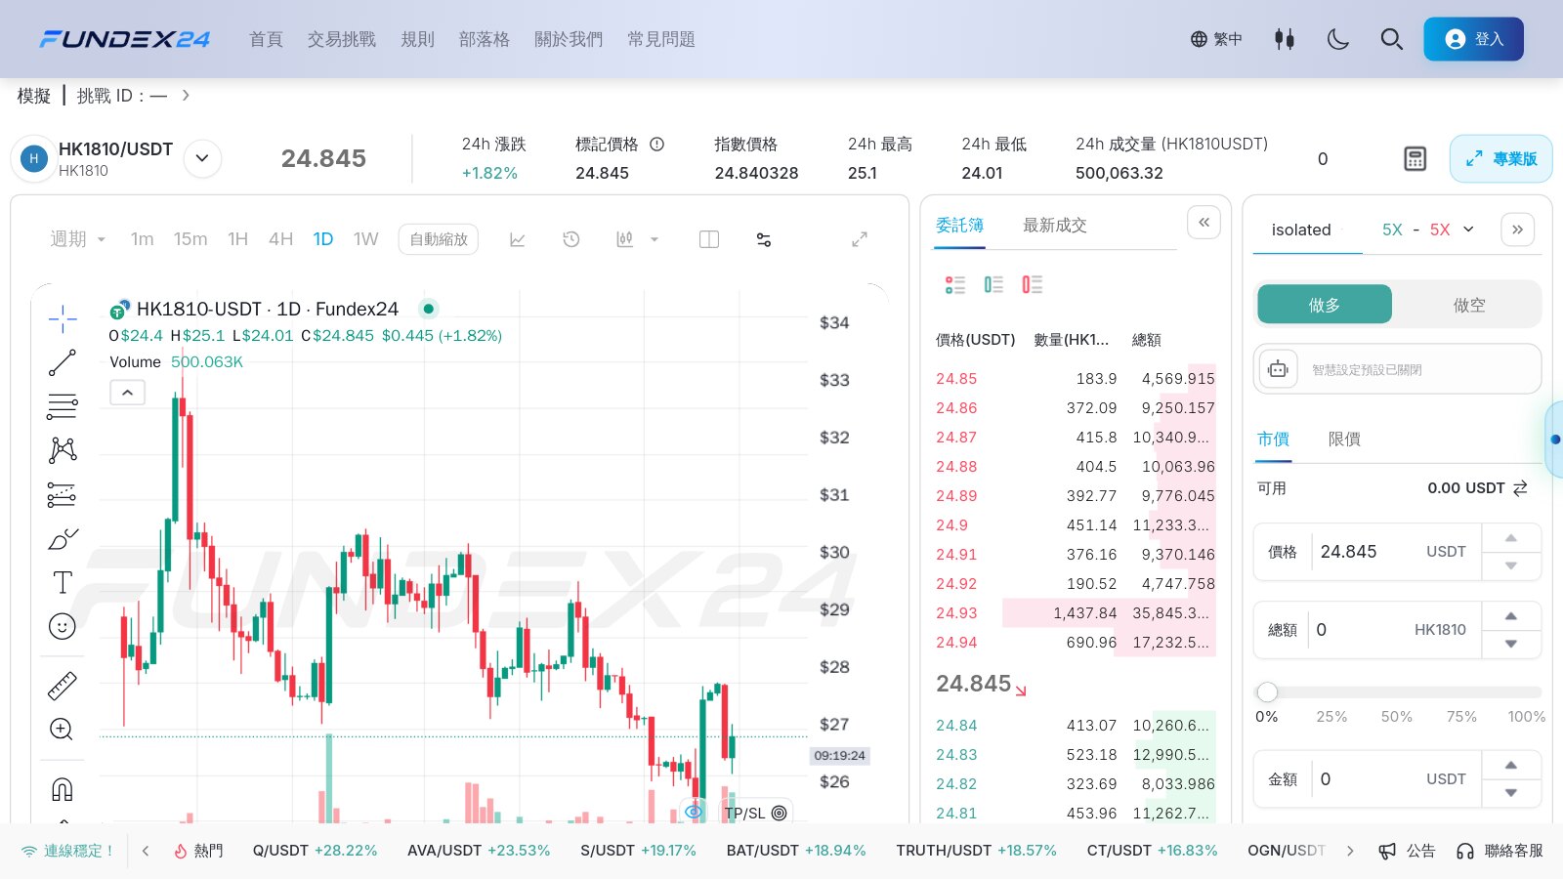Switch to dark mode with moon icon
Image resolution: width=1563 pixels, height=879 pixels.
(x=1338, y=39)
